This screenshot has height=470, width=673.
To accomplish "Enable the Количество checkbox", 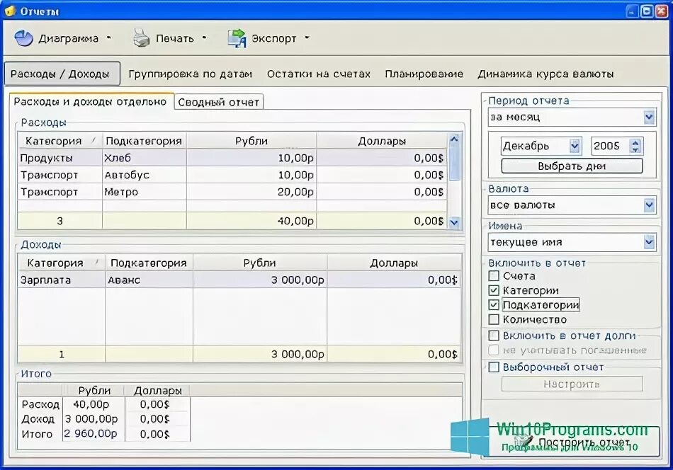I will tap(494, 319).
